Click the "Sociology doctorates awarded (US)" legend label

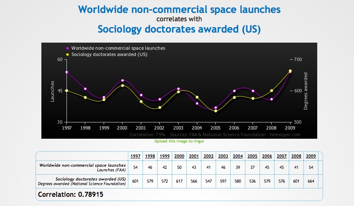[109, 54]
